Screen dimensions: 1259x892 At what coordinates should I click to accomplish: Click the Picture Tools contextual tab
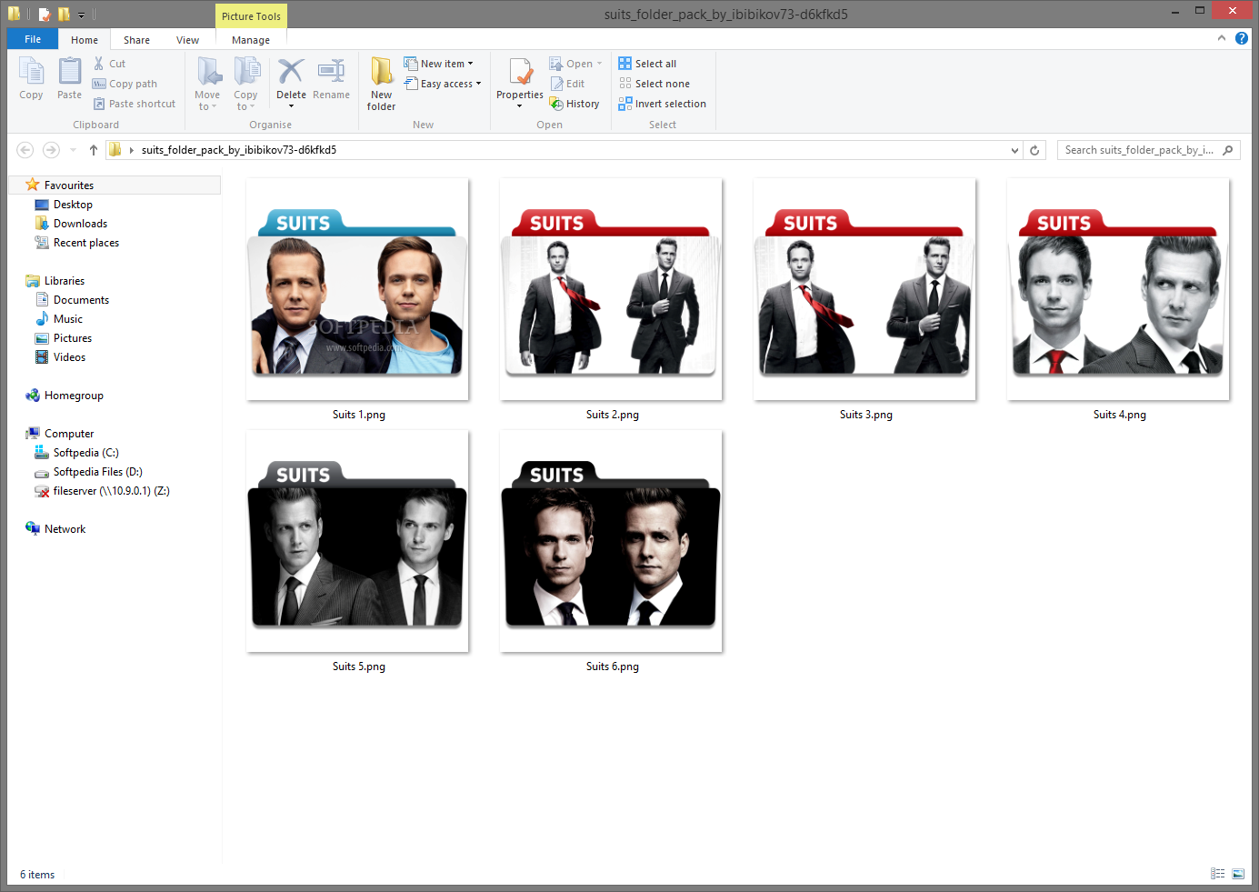pos(251,16)
